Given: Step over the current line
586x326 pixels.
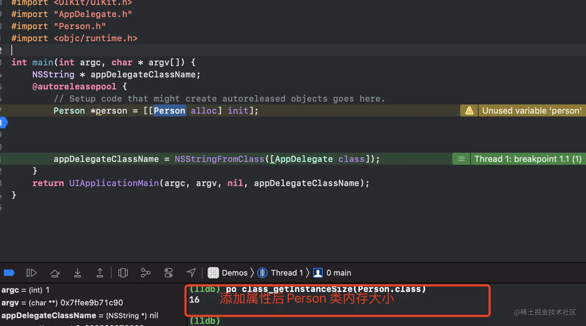Looking at the screenshot, I should (x=55, y=273).
